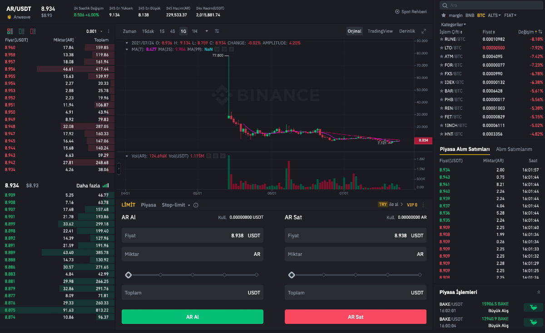The height and width of the screenshot is (333, 545).
Task: Show only sell orders in order book
Action: click(33, 31)
